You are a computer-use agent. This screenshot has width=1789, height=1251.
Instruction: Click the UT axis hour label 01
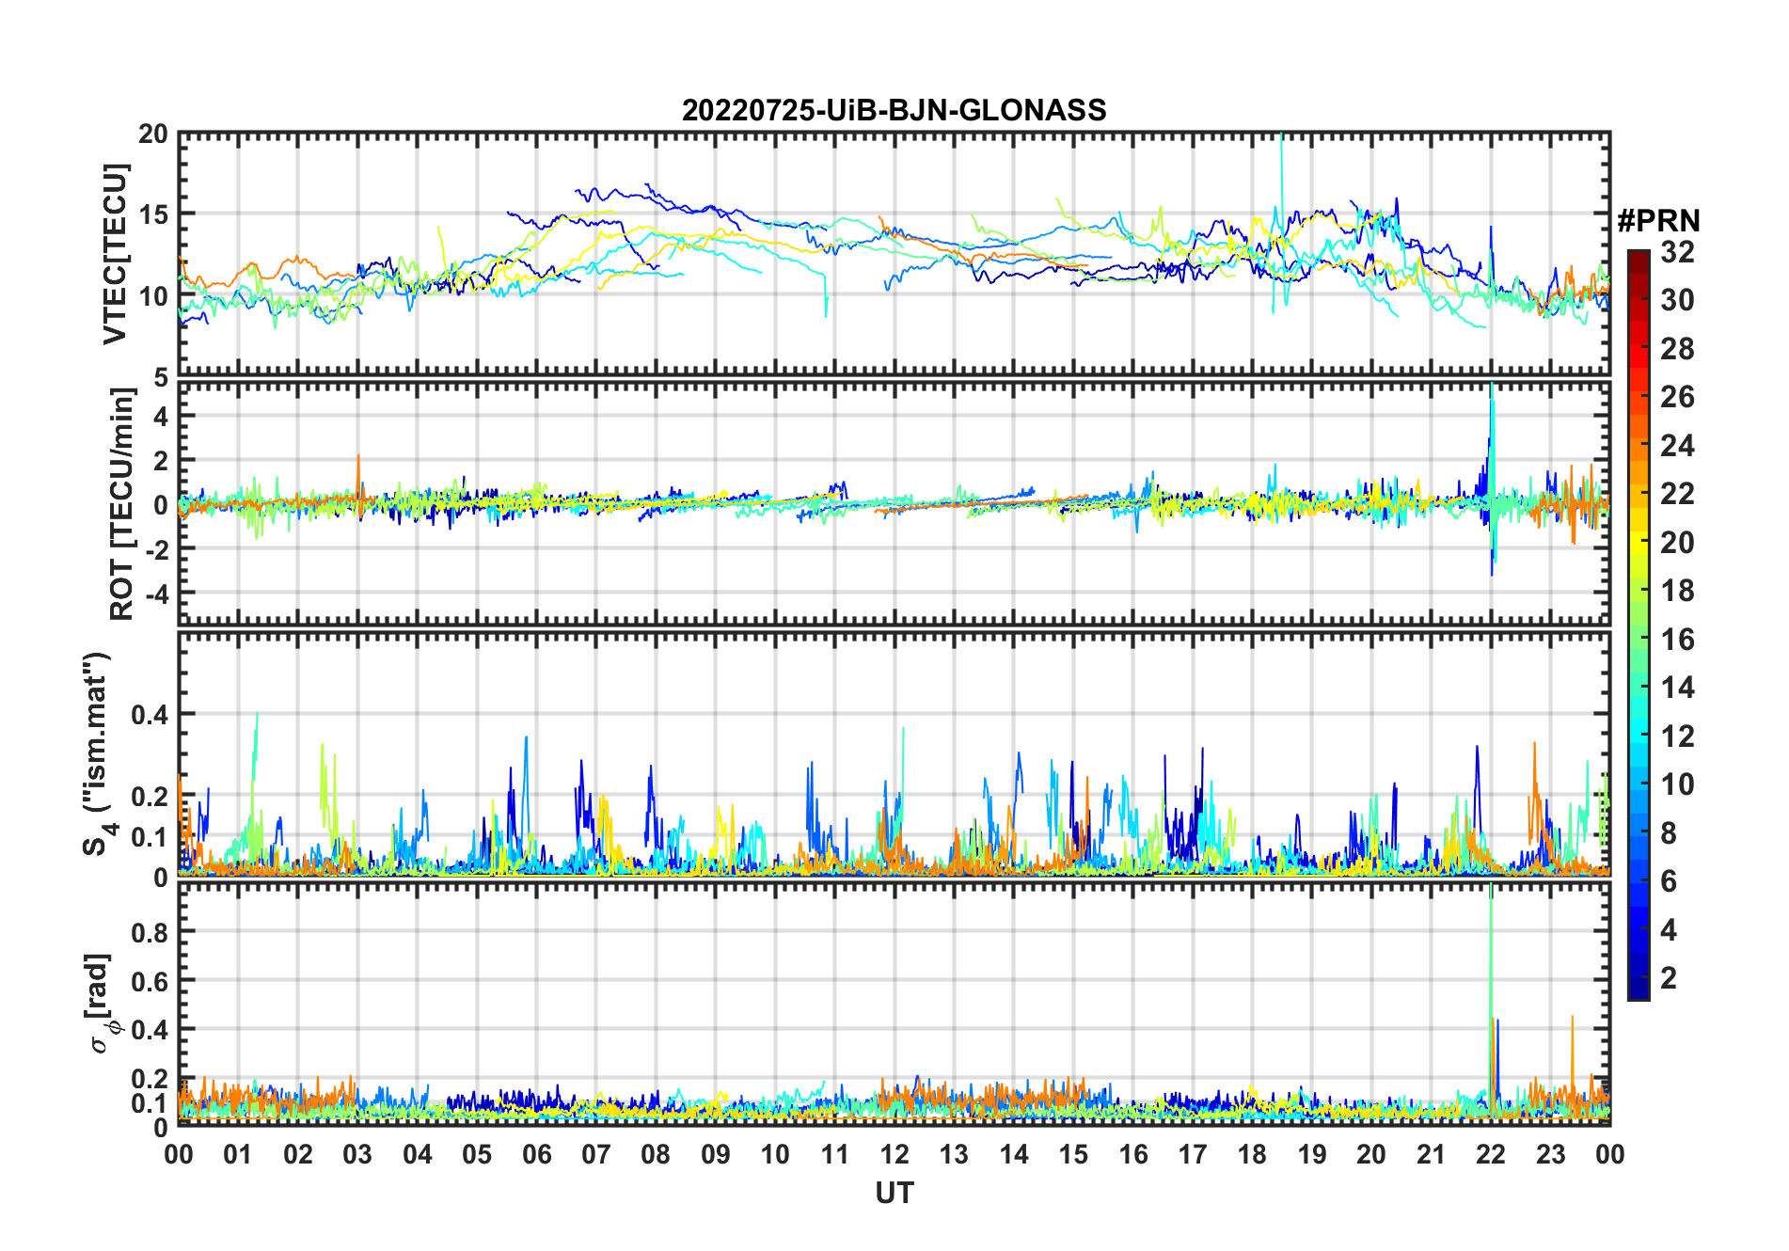(238, 1154)
